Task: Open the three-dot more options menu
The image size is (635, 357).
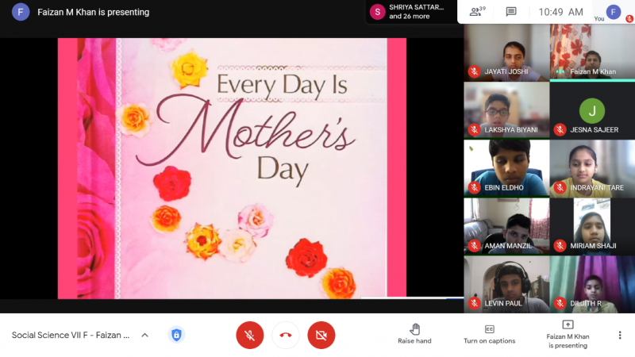Action: [620, 335]
